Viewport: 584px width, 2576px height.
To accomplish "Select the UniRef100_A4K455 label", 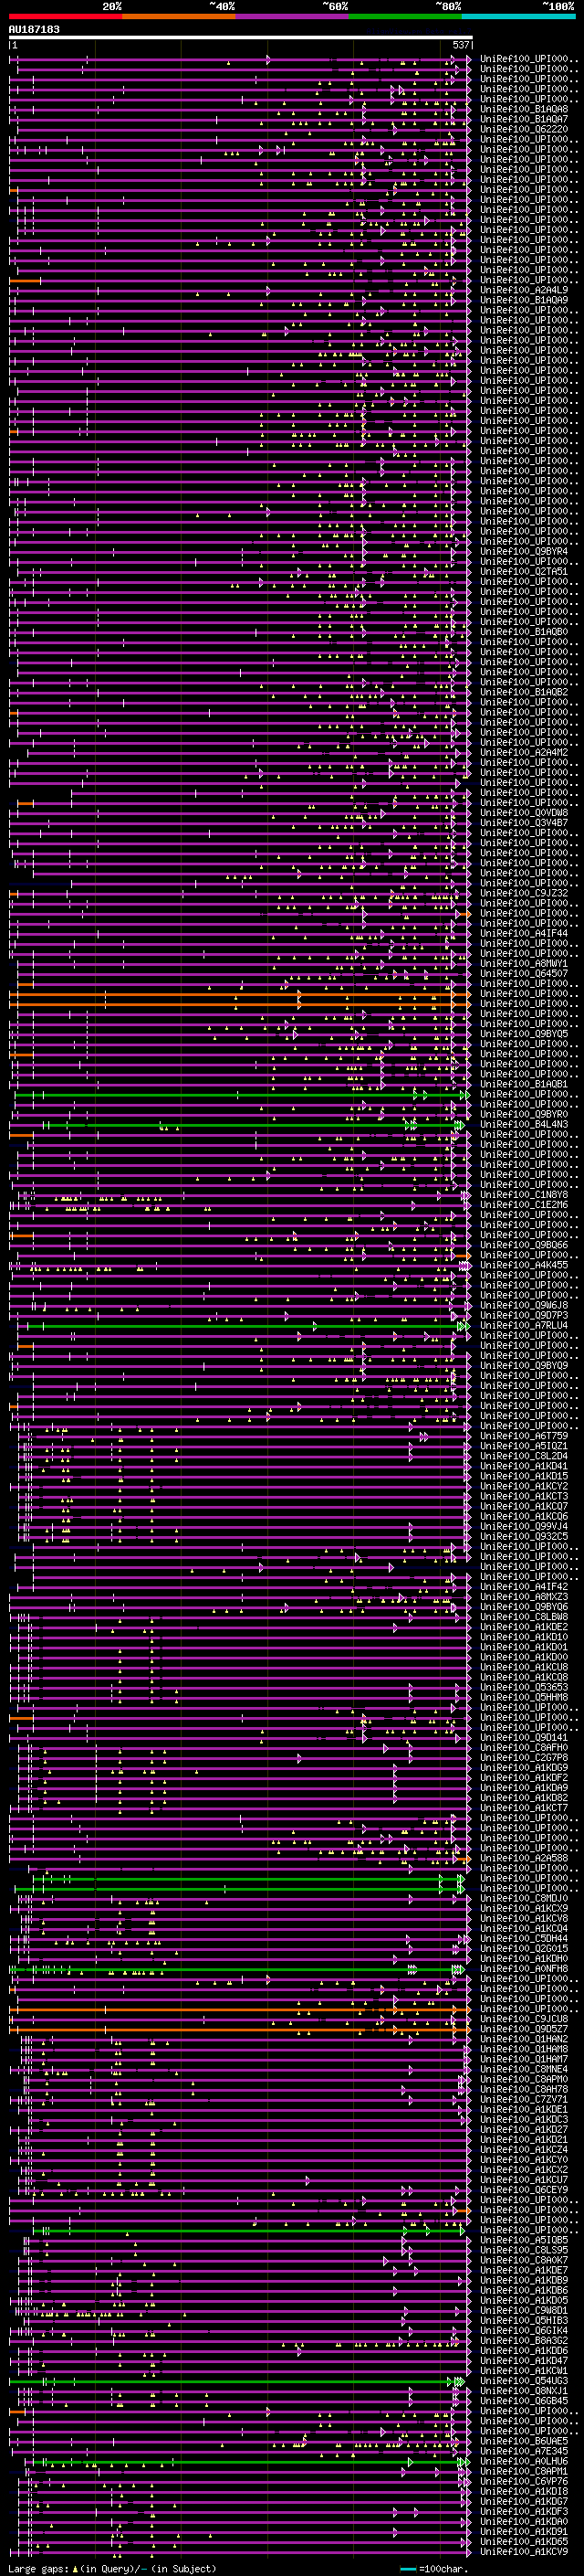I will coord(524,1266).
